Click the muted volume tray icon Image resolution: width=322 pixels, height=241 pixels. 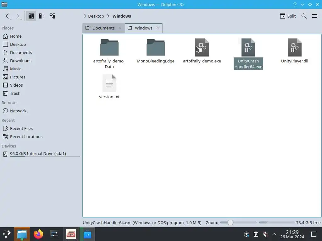coord(265,234)
